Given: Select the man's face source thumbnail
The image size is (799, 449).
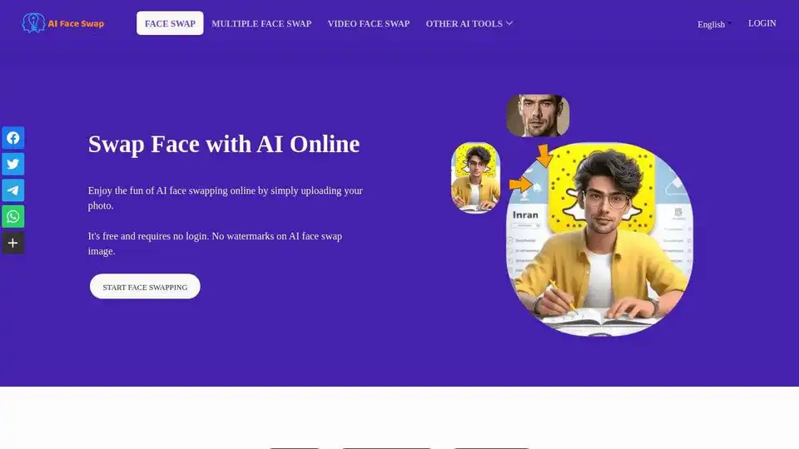Looking at the screenshot, I should tap(538, 116).
